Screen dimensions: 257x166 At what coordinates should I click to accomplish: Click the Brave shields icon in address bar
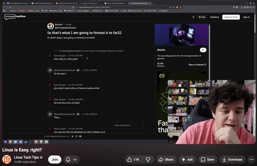coord(177,7)
